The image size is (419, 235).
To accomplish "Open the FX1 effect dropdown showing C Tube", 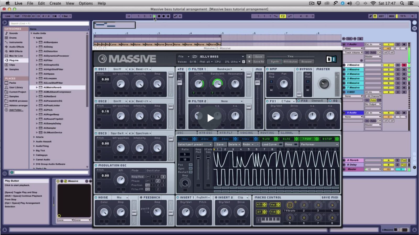I will (x=287, y=101).
